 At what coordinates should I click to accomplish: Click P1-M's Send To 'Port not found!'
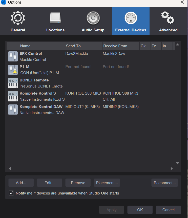tap(78, 67)
